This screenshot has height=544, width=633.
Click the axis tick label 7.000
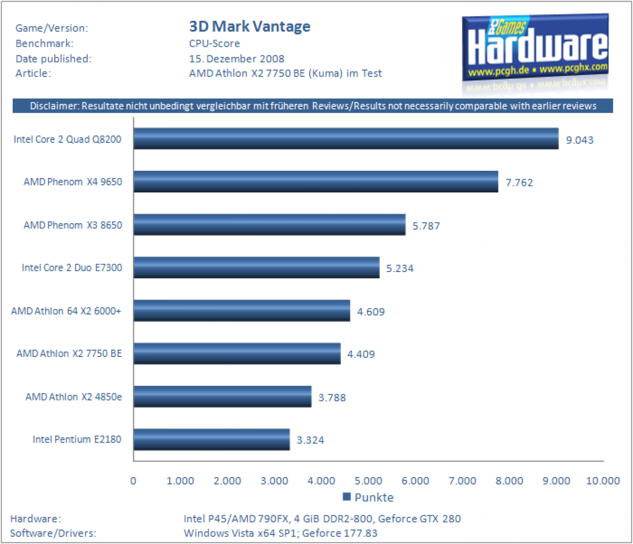[462, 481]
